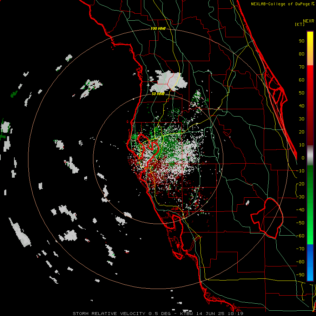
Task: Click the 30 value on the velocity scale
Action: pyautogui.click(x=302, y=119)
